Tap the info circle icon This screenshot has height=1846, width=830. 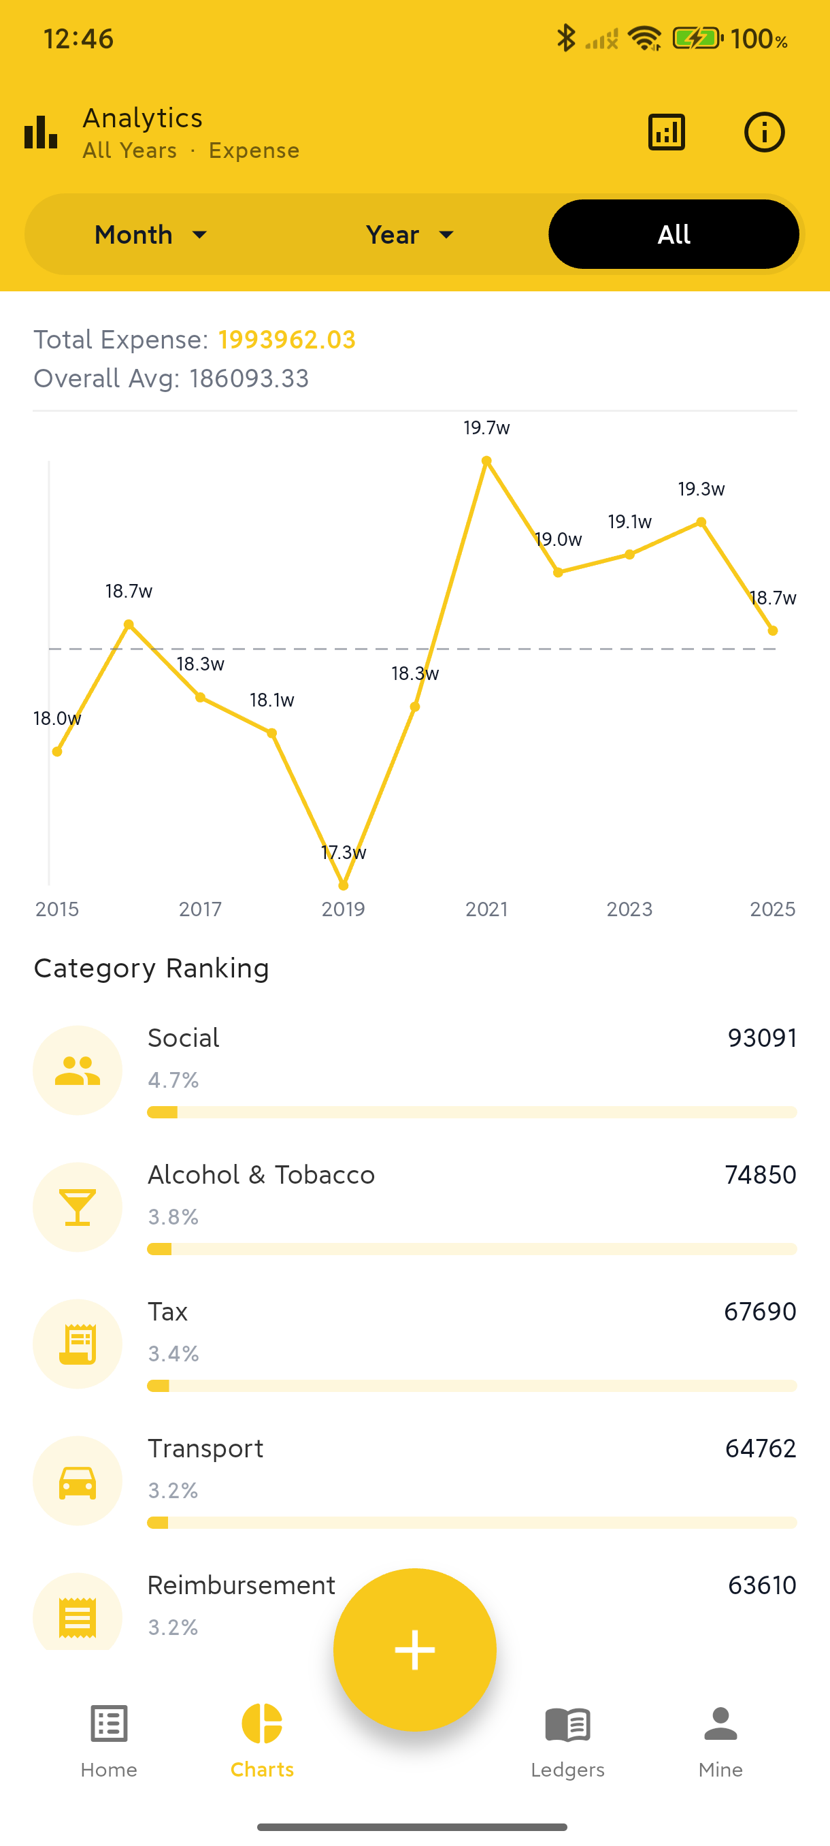(764, 133)
